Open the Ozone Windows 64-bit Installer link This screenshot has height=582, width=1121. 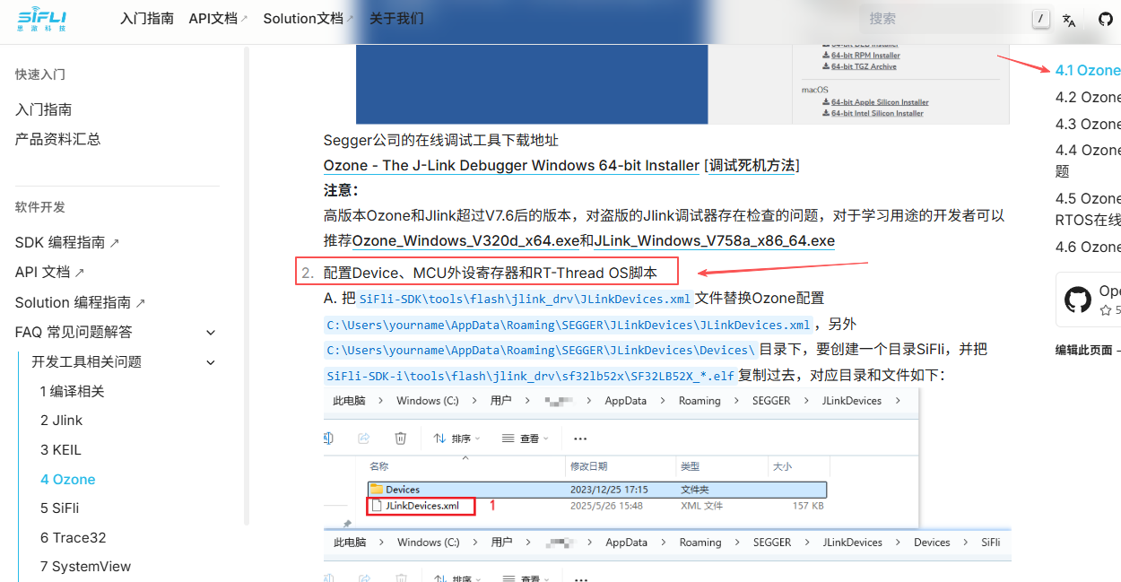click(x=511, y=165)
